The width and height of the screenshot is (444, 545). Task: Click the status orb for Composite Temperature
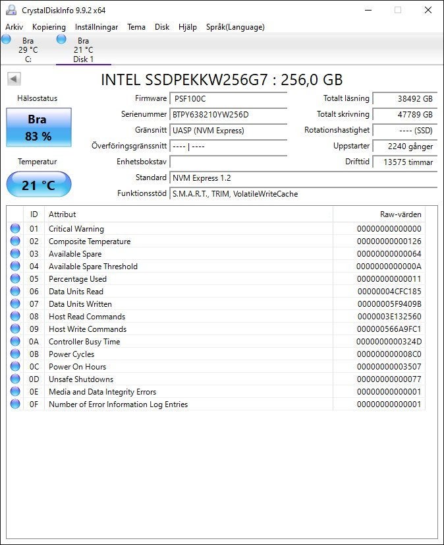tap(15, 241)
